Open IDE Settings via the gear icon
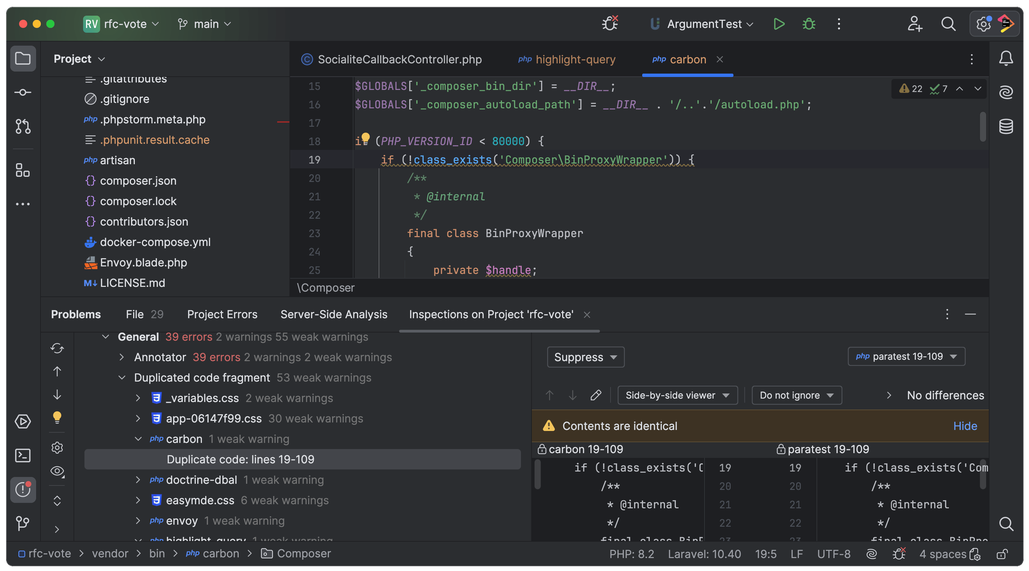The image size is (1029, 571). point(983,24)
